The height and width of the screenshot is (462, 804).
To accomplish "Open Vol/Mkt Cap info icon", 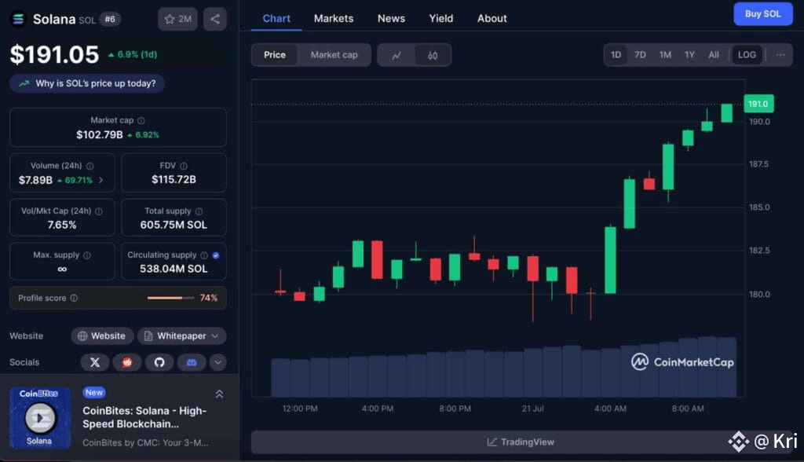I will pyautogui.click(x=99, y=211).
